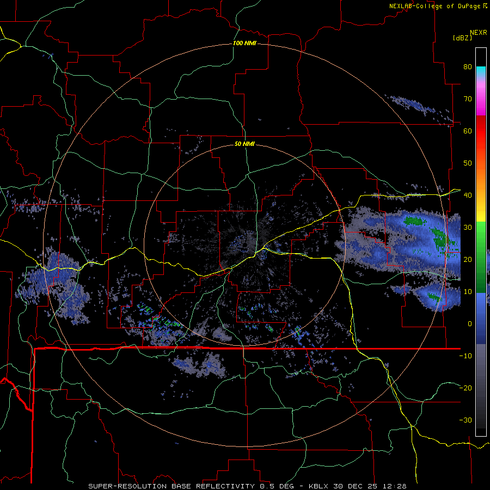Click the -30 value on the dBZ scale
Viewport: 490px width, 490px height.
tap(465, 420)
